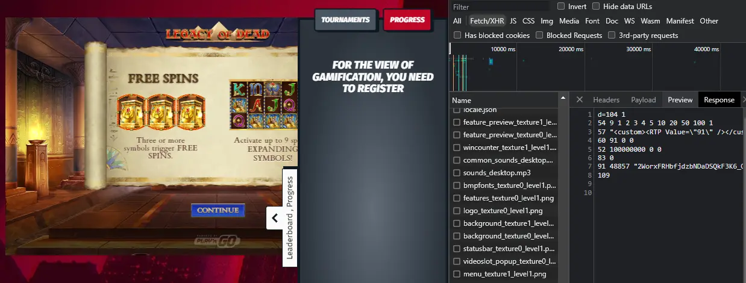Filter requests by Media
The height and width of the screenshot is (283, 746).
[569, 21]
